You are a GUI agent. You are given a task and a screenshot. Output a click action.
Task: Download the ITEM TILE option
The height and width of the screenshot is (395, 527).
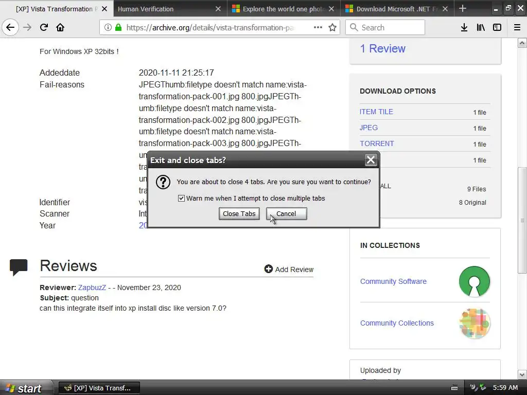[x=376, y=112]
